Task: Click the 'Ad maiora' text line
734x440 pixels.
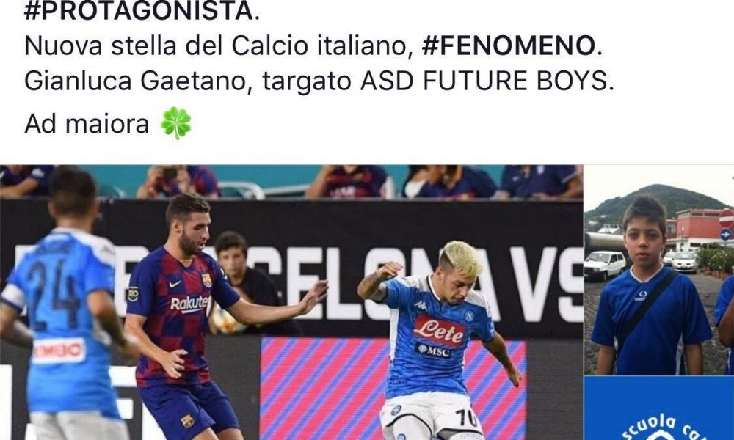Action: (x=87, y=125)
